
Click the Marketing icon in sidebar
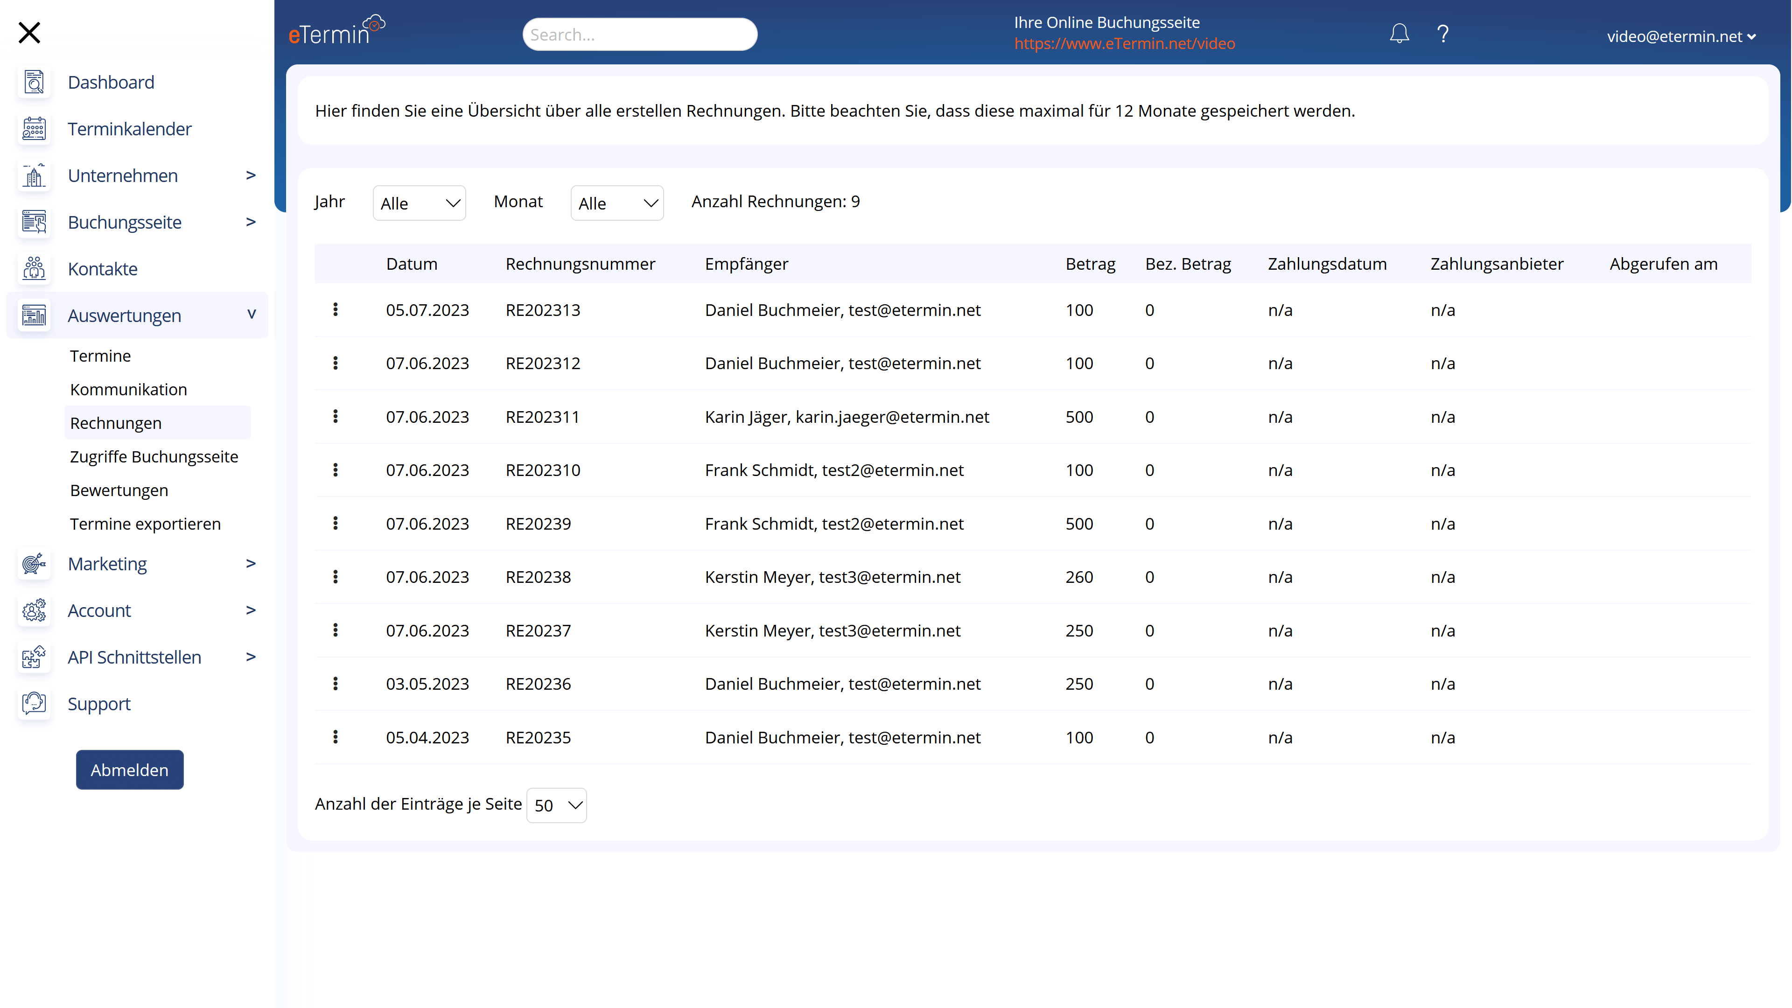[33, 564]
